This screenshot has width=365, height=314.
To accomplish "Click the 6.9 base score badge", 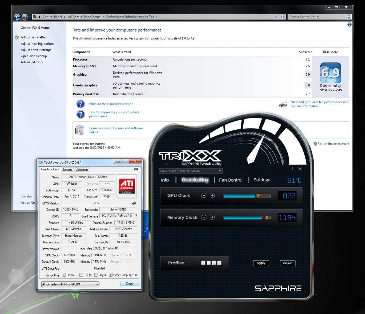I will (x=331, y=73).
